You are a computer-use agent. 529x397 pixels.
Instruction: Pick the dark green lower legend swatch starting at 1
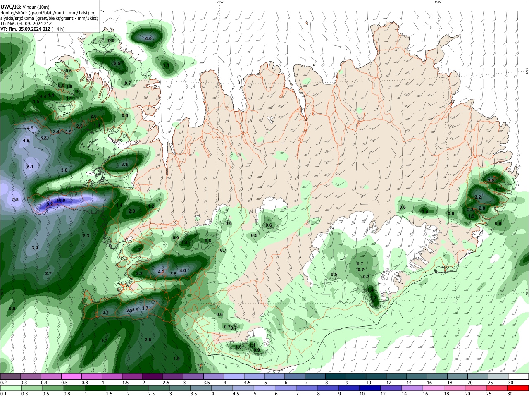(95, 388)
